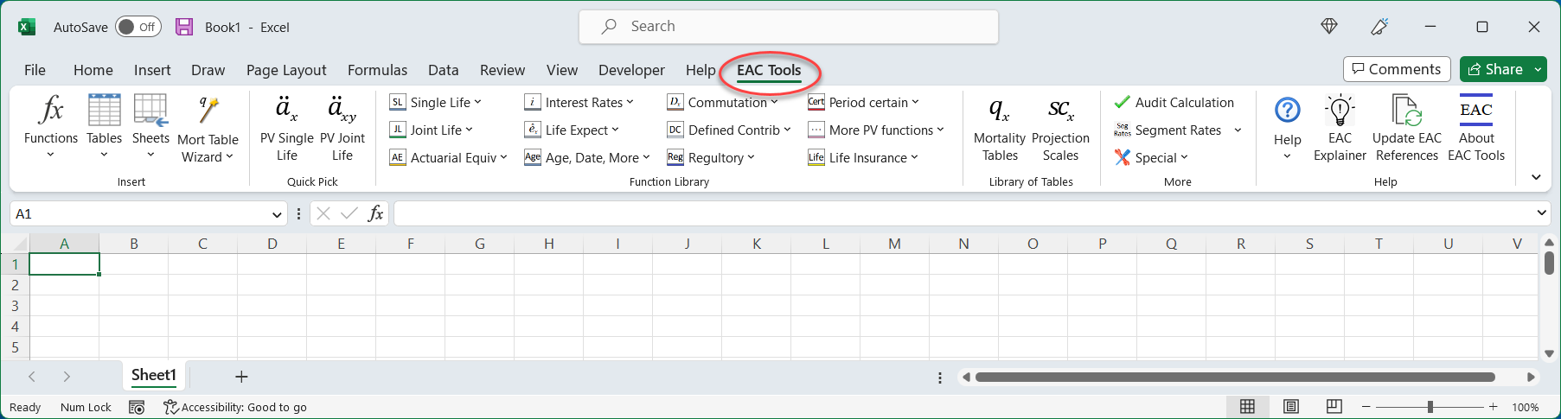This screenshot has width=1561, height=419.
Task: Click Update EAC References
Action: (1407, 129)
